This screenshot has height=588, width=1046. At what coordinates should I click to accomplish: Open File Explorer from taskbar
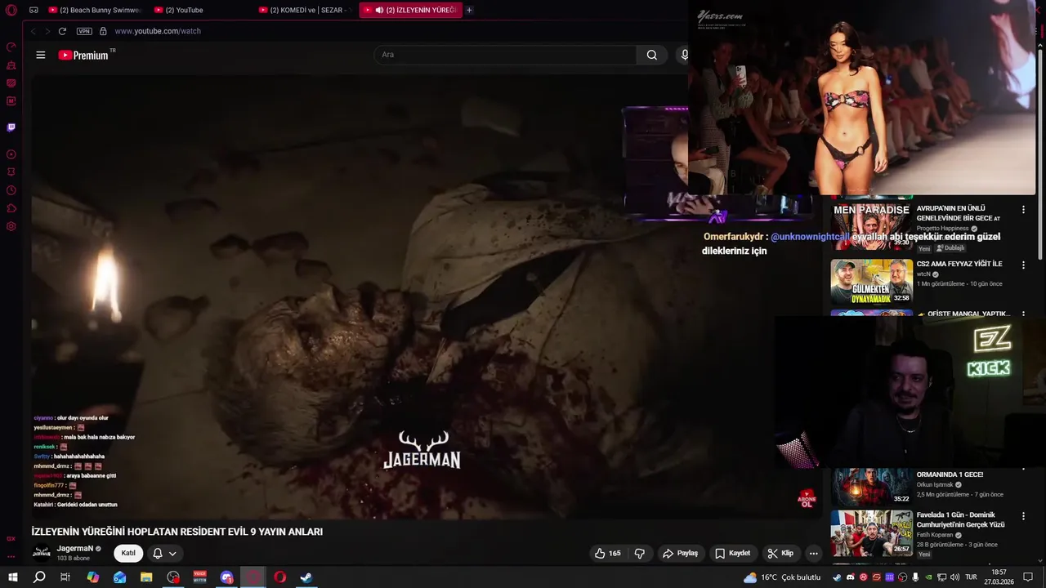tap(146, 577)
